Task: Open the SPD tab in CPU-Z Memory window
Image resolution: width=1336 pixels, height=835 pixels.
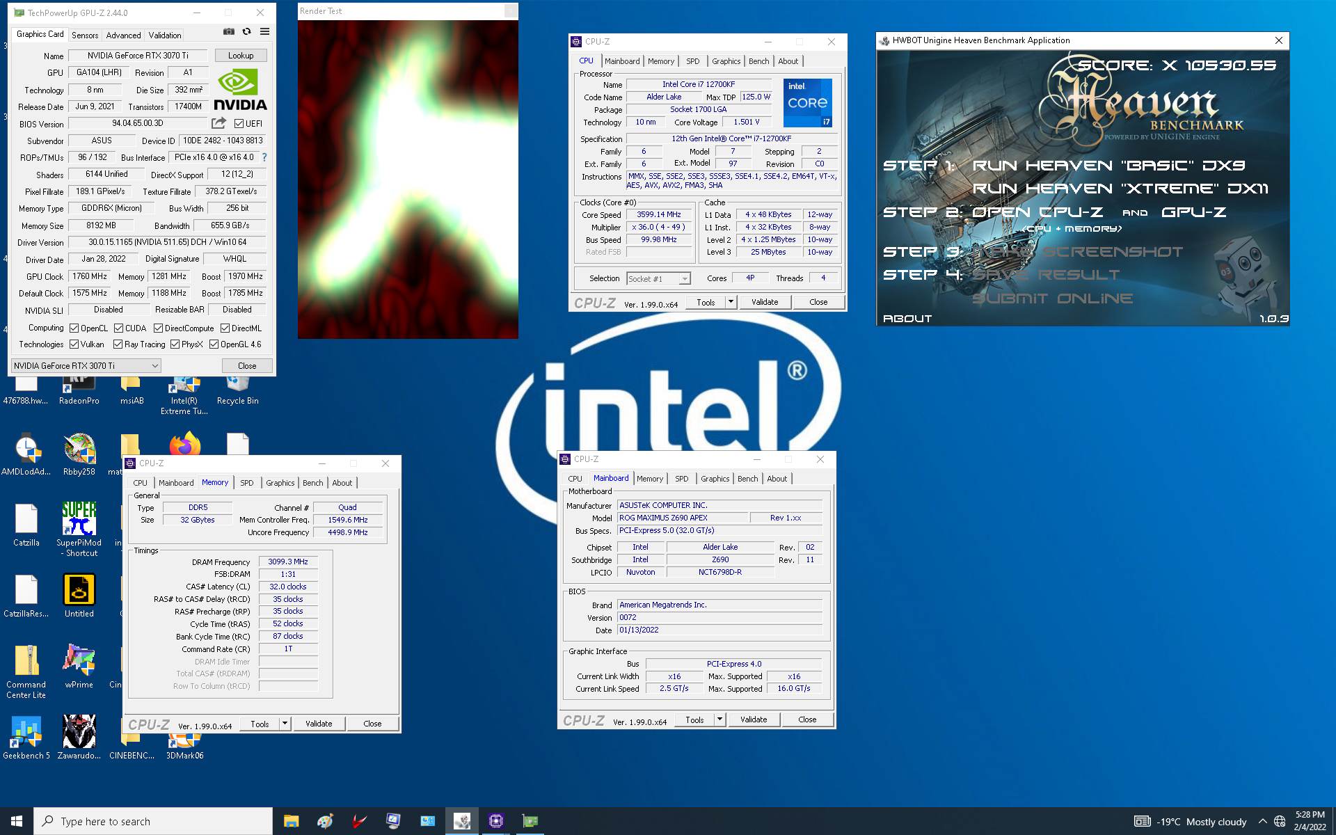Action: (x=247, y=483)
